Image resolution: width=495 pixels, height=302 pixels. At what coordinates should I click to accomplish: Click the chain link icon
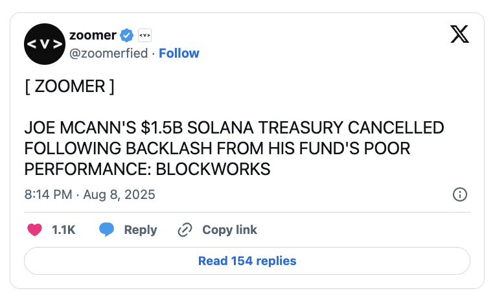[x=185, y=229]
